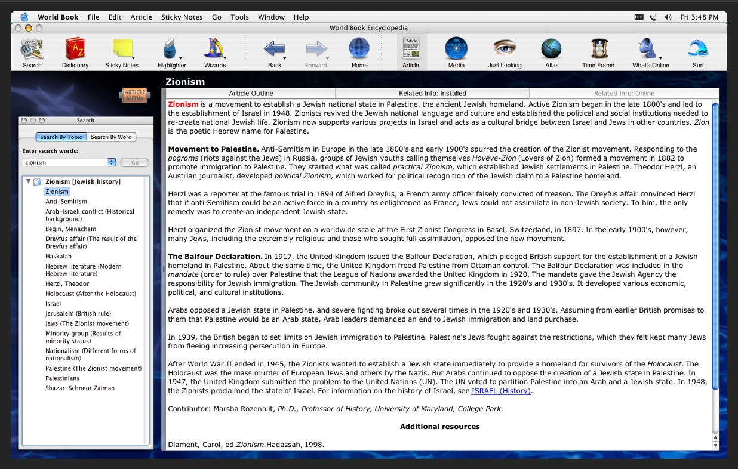Select the Article view icon
This screenshot has height=469, width=738.
[411, 53]
